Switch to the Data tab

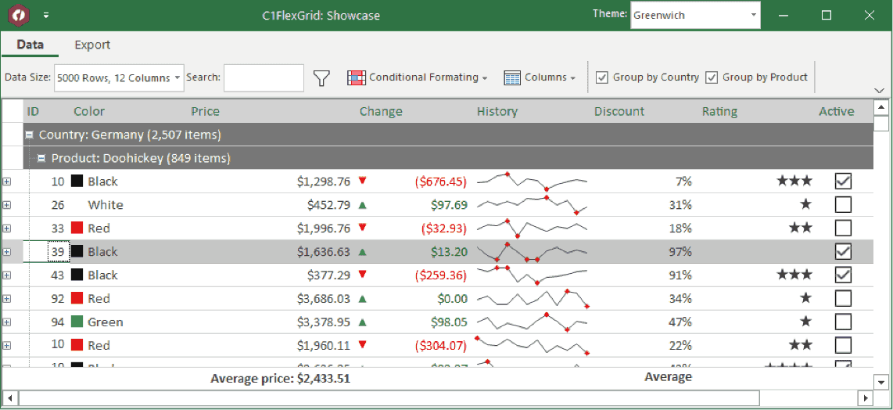coord(30,45)
